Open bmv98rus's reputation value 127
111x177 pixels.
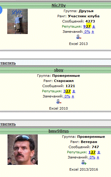tap(92, 152)
